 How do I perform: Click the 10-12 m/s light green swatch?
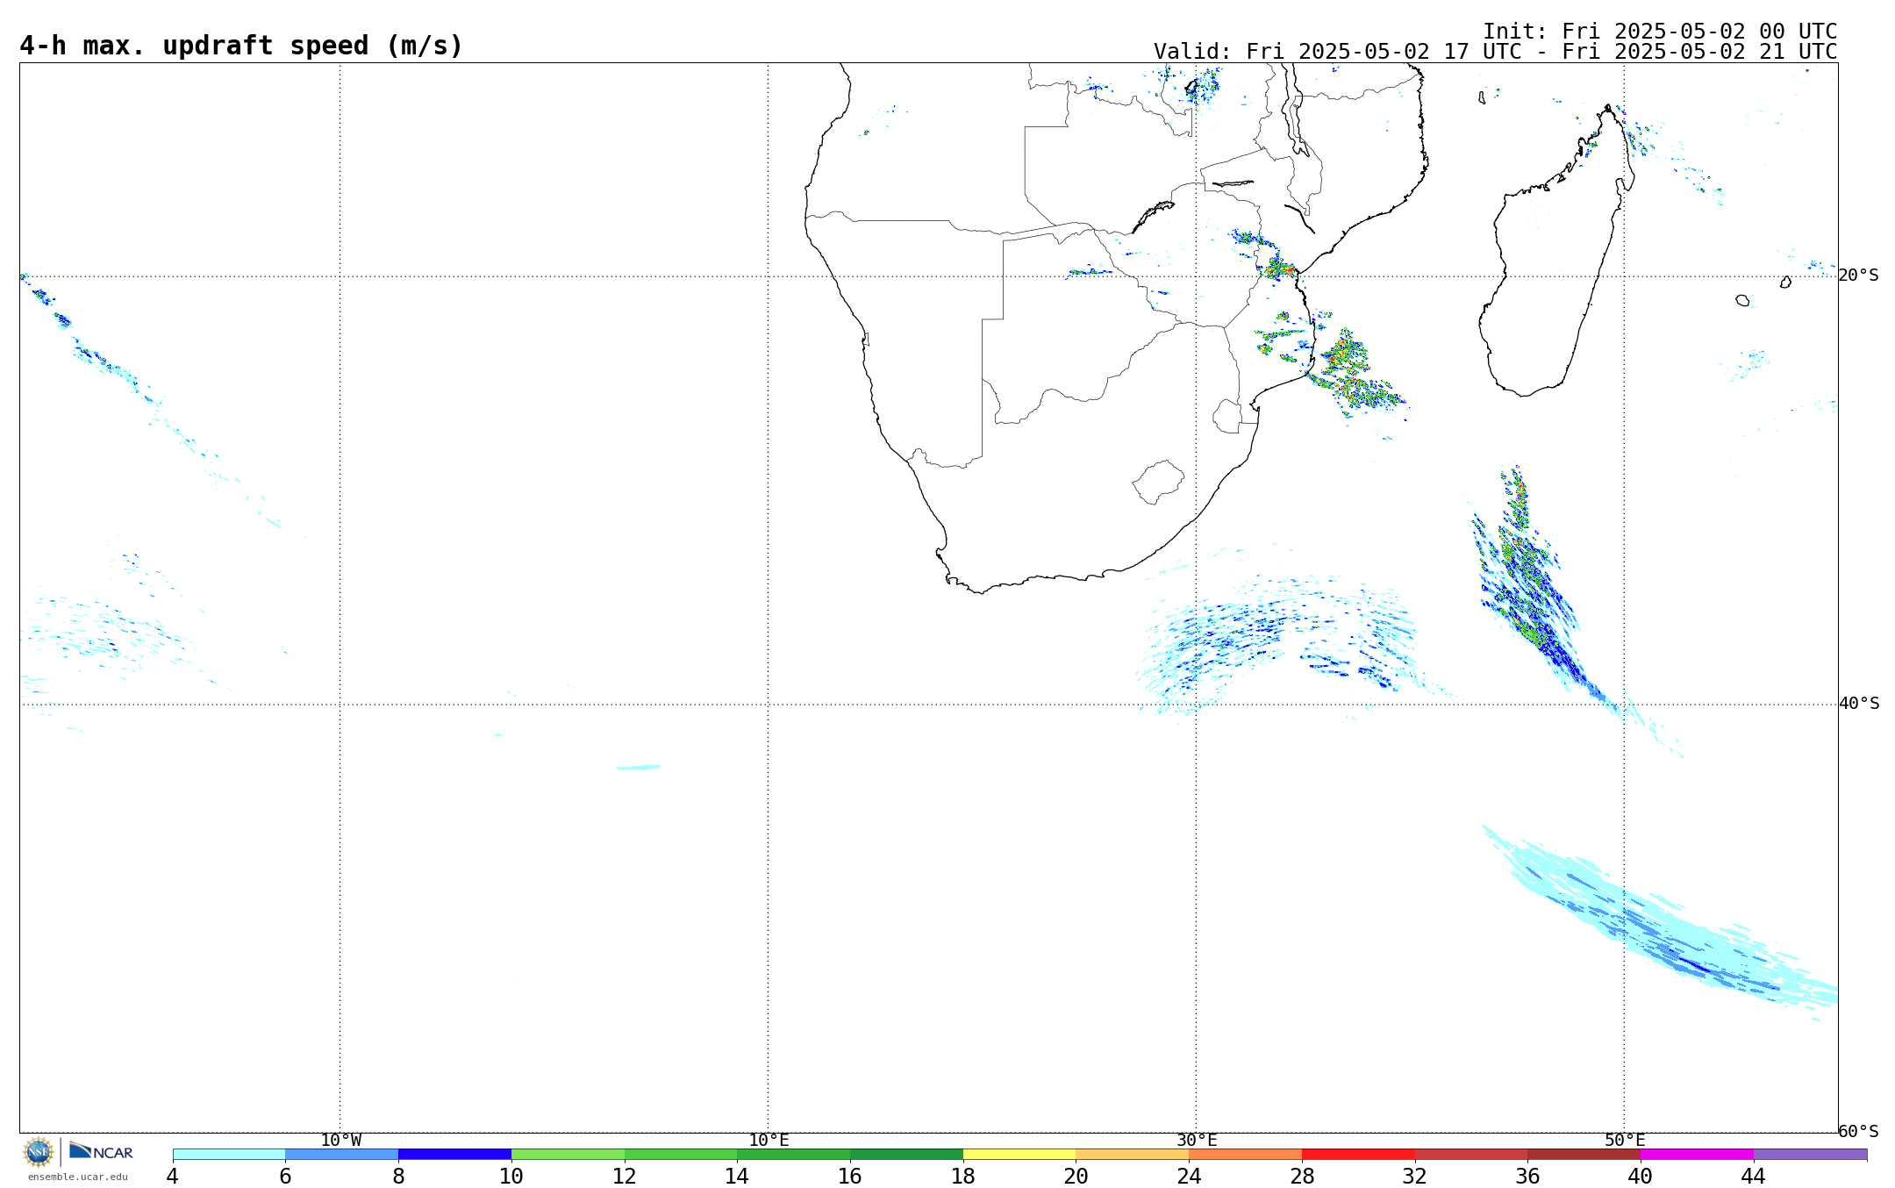[568, 1155]
